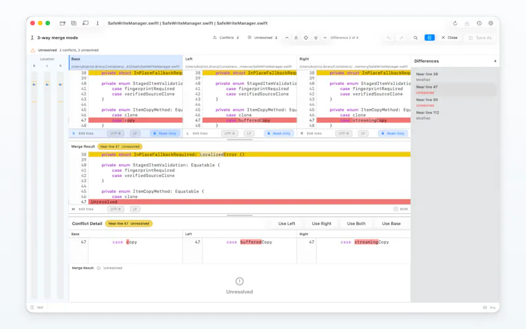Open the UTF-8 encoding selector in the Right pane
This screenshot has height=329, width=526.
tap(344, 134)
